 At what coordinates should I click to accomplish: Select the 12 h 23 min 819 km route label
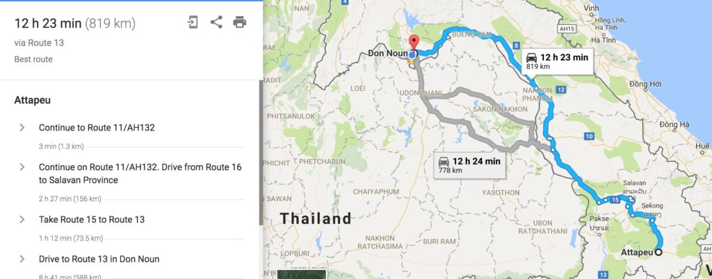557,61
